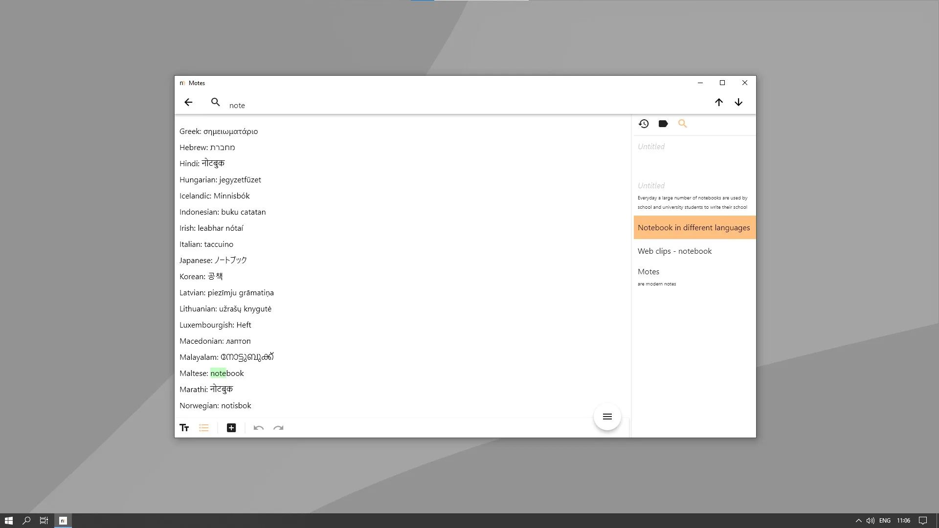Open the tags label icon in sidebar

click(x=663, y=124)
